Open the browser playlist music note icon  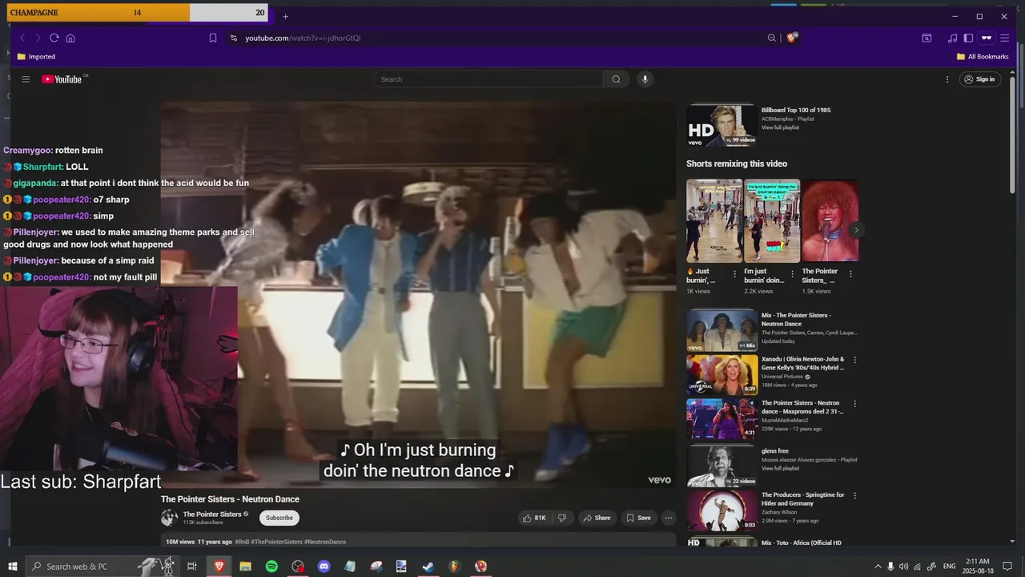coord(952,38)
